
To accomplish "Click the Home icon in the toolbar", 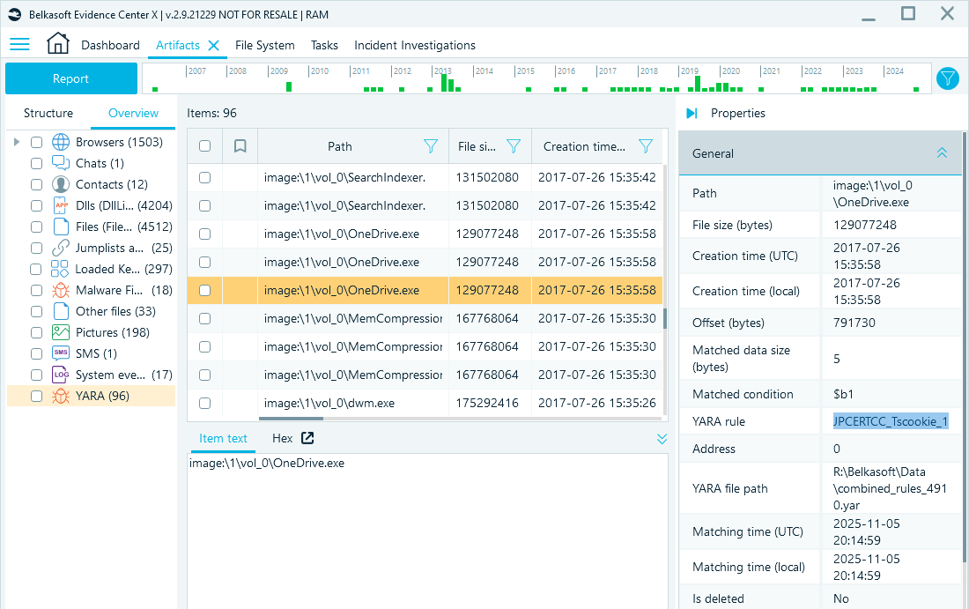I will coord(57,43).
